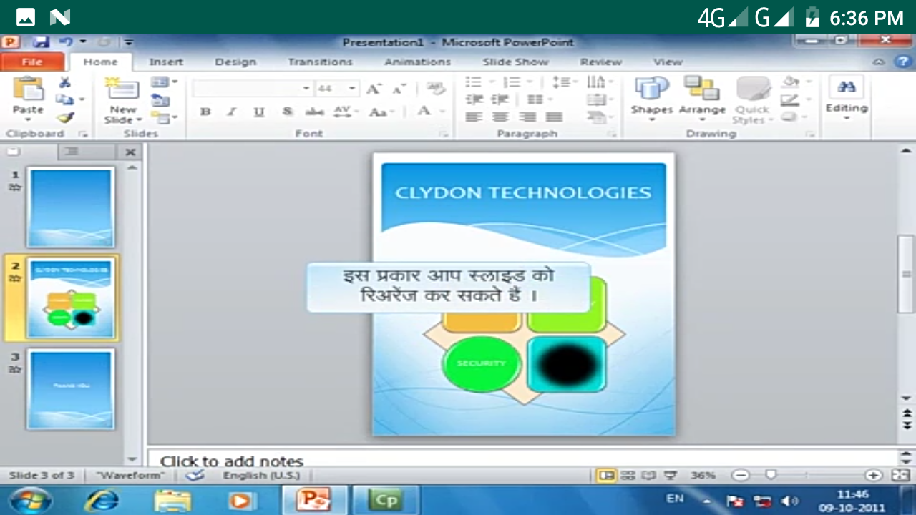
Task: Justify the text in Paragraph group
Action: pyautogui.click(x=555, y=117)
